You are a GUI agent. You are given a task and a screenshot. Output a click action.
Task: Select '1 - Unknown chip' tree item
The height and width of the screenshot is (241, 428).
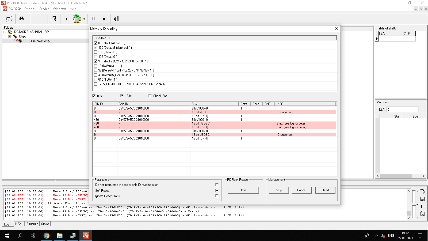point(38,41)
